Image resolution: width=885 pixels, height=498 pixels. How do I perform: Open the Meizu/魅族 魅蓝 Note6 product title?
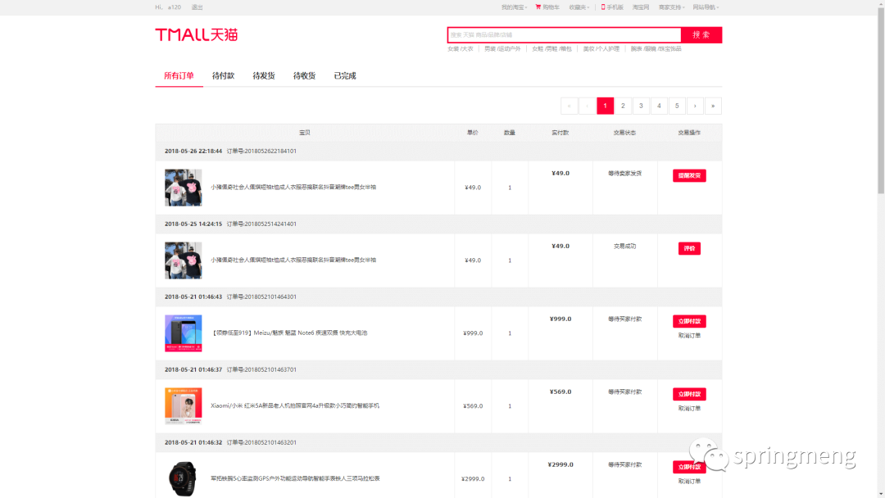click(x=289, y=333)
